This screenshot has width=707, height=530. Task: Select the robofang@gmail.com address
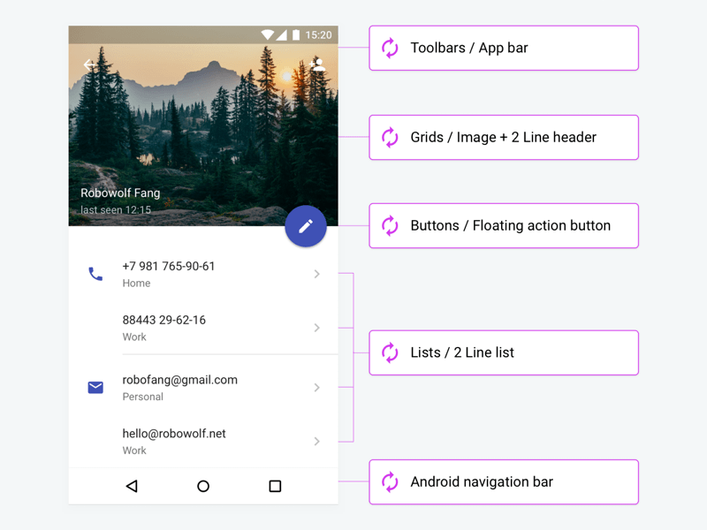[180, 380]
